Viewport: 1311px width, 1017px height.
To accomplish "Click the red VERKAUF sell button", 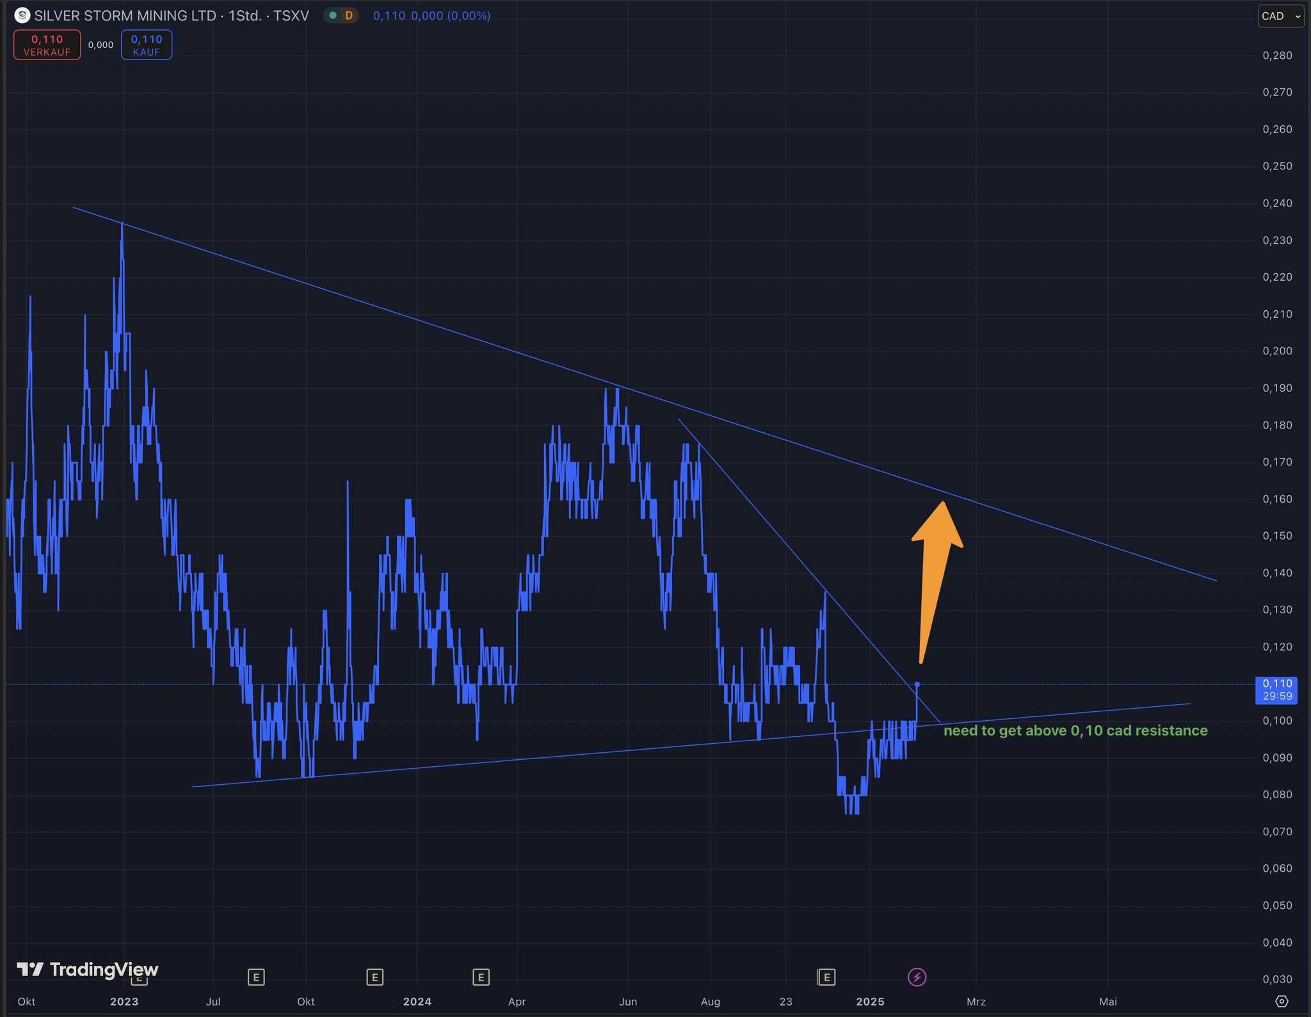I will click(x=47, y=45).
